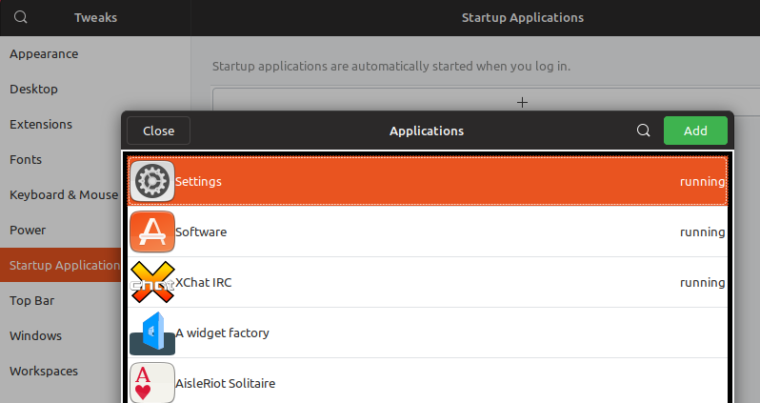Open the Top Bar section
760x403 pixels.
click(32, 301)
